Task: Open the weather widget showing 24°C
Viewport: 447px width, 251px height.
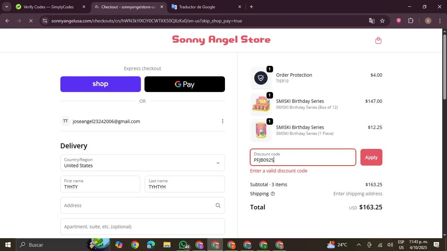Action: point(337,245)
